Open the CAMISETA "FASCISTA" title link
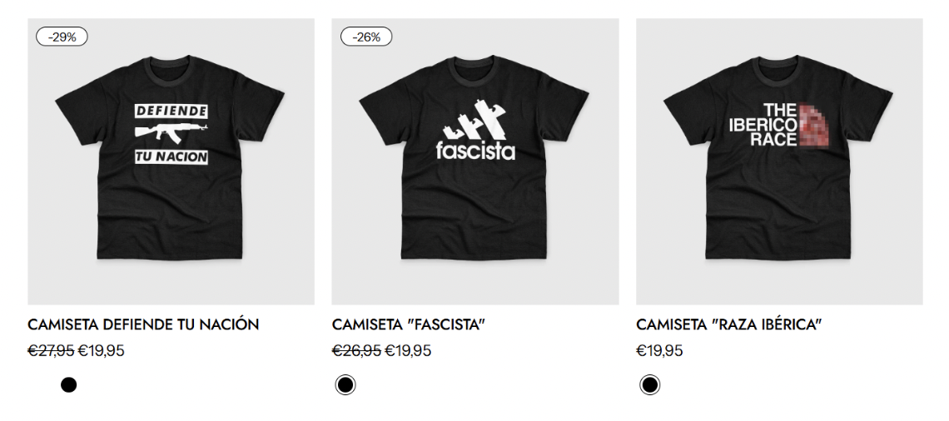The width and height of the screenshot is (949, 421). 409,324
